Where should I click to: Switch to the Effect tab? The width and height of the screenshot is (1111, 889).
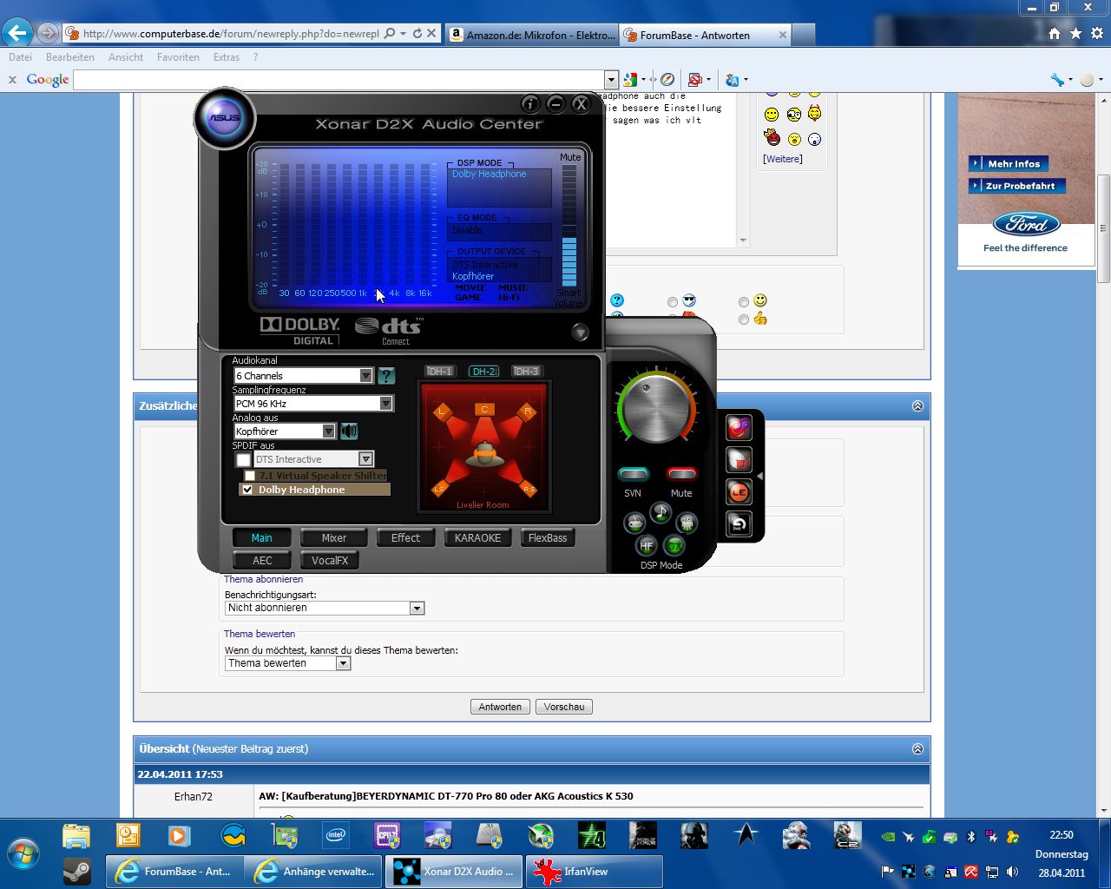click(x=405, y=538)
